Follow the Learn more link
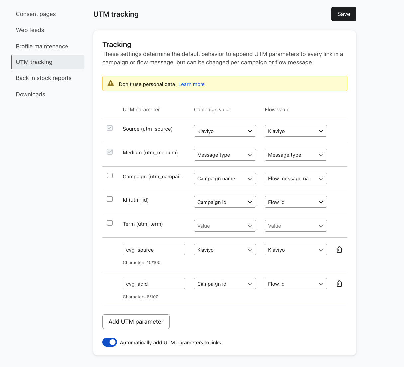This screenshot has width=404, height=367. [x=191, y=84]
